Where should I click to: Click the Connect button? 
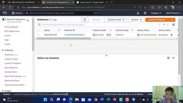click(96, 20)
